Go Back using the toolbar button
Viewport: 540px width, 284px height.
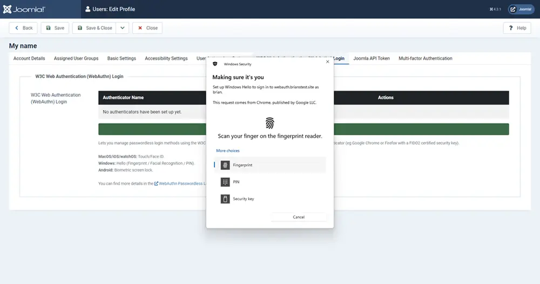point(23,28)
